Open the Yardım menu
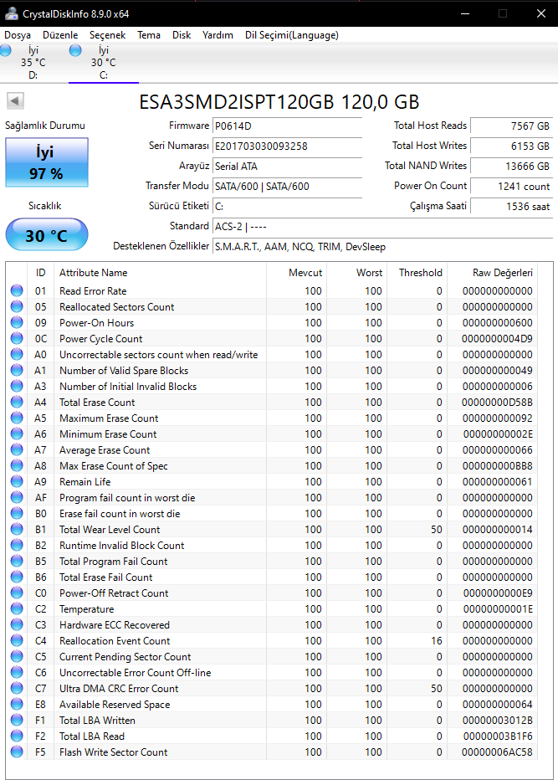558x780 pixels. [218, 35]
